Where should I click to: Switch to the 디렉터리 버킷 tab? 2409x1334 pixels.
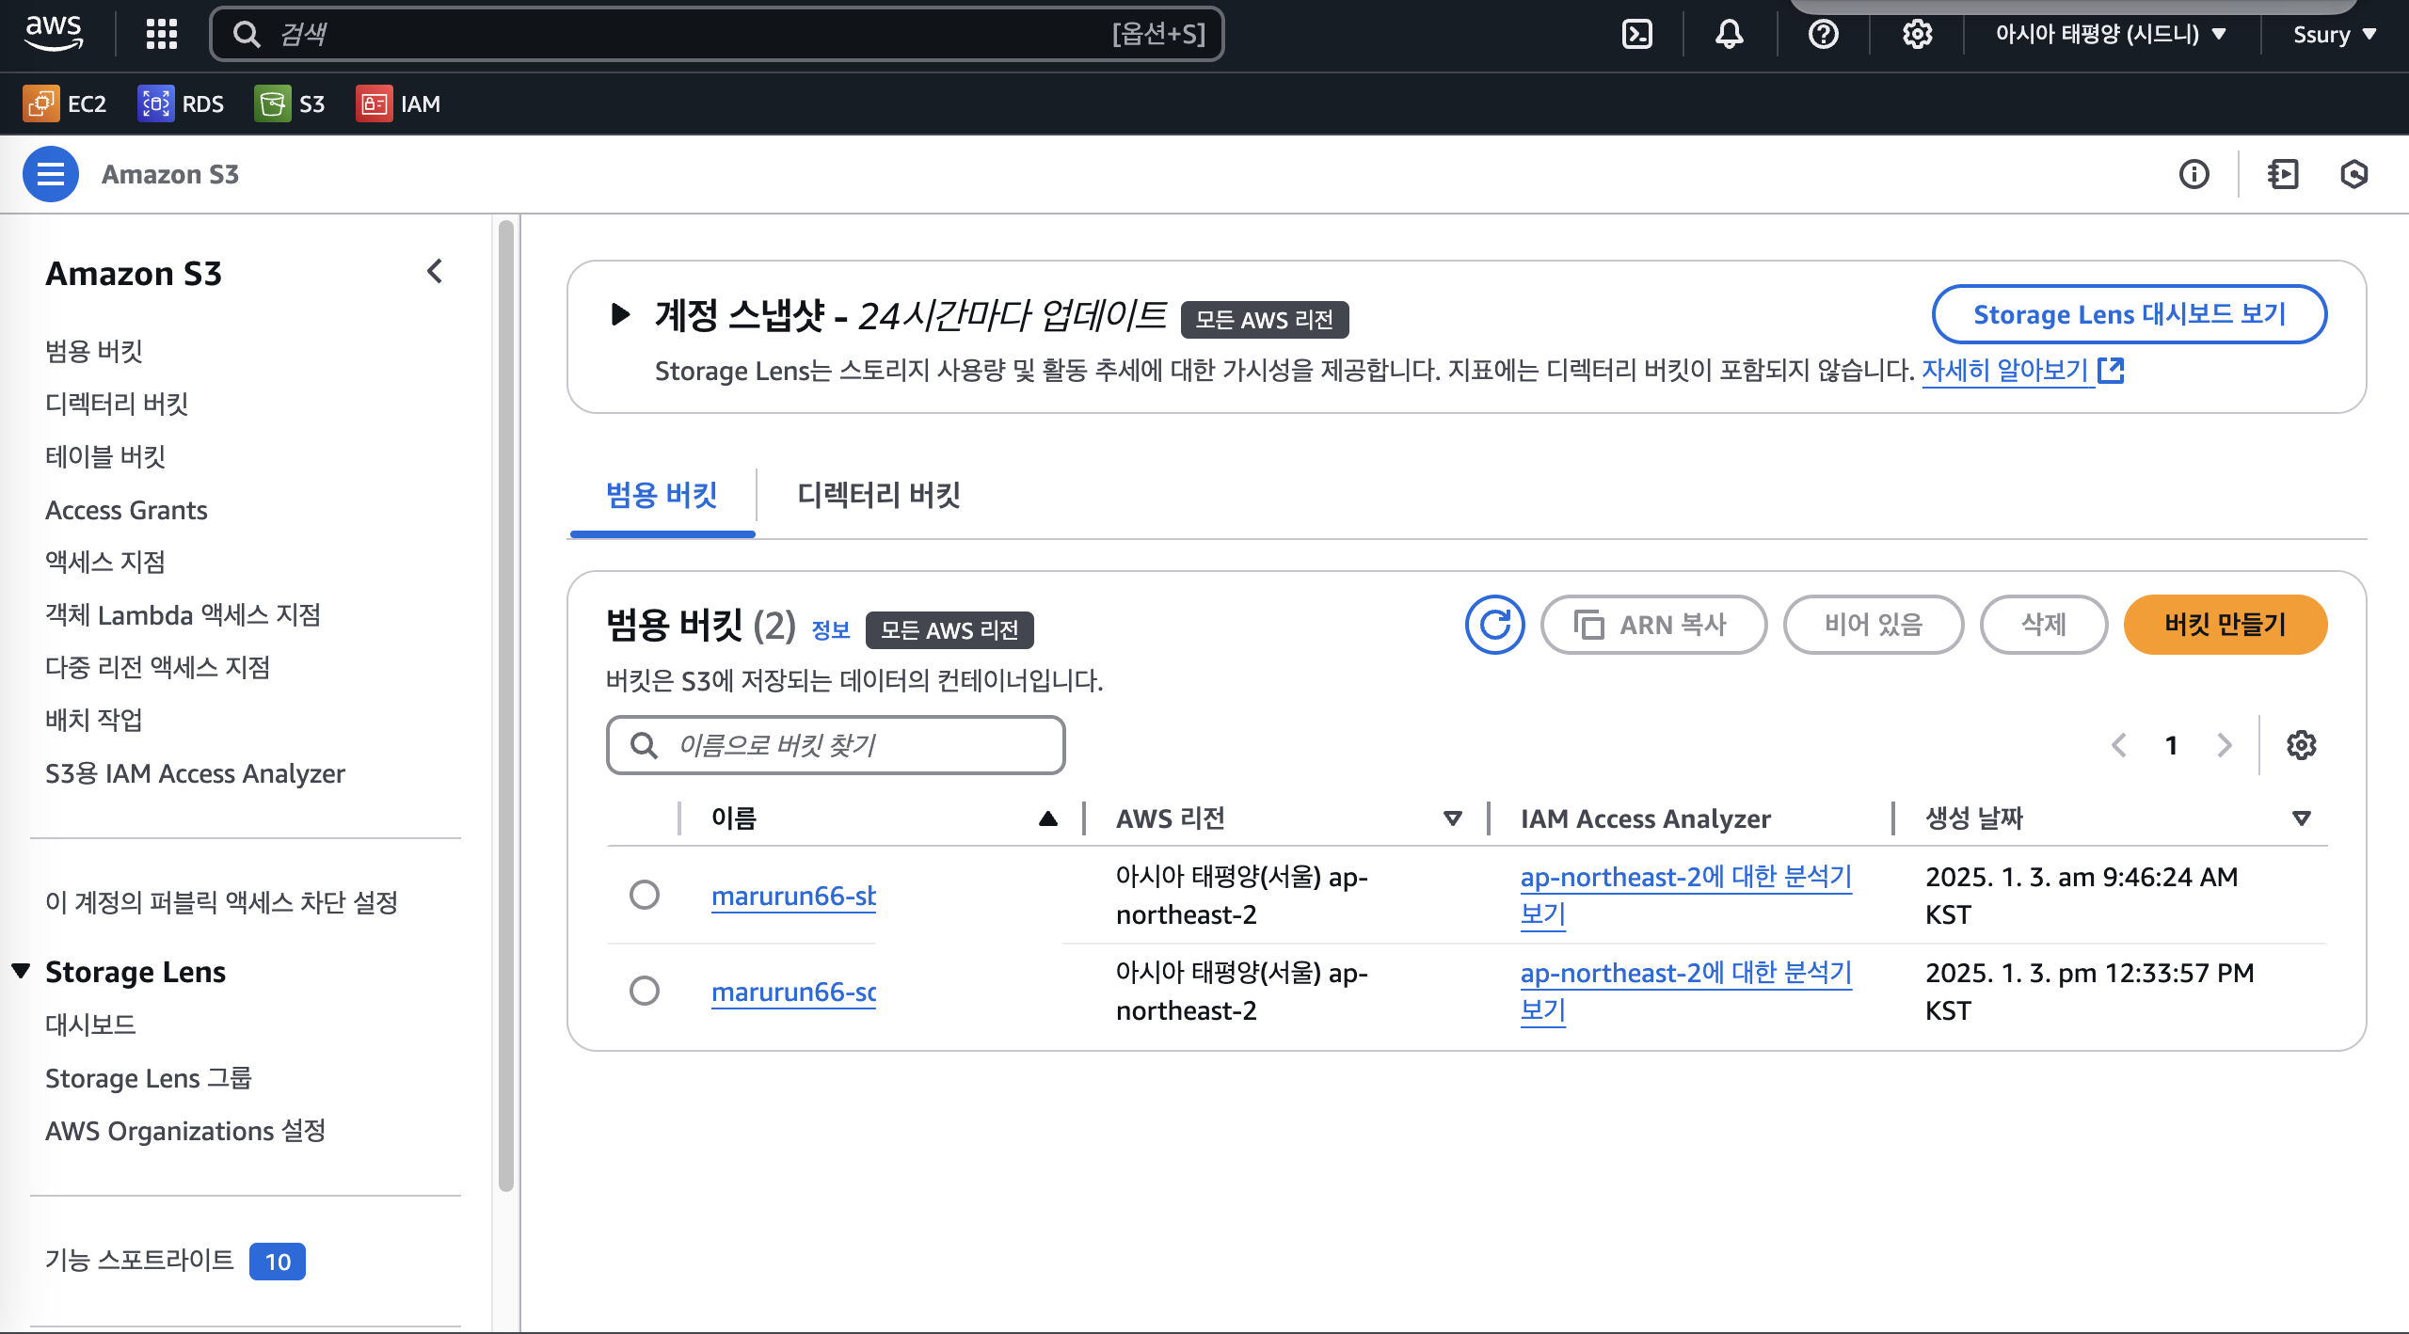coord(878,495)
